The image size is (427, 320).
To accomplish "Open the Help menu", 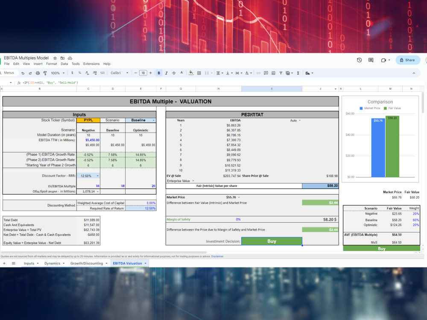I will [x=107, y=64].
